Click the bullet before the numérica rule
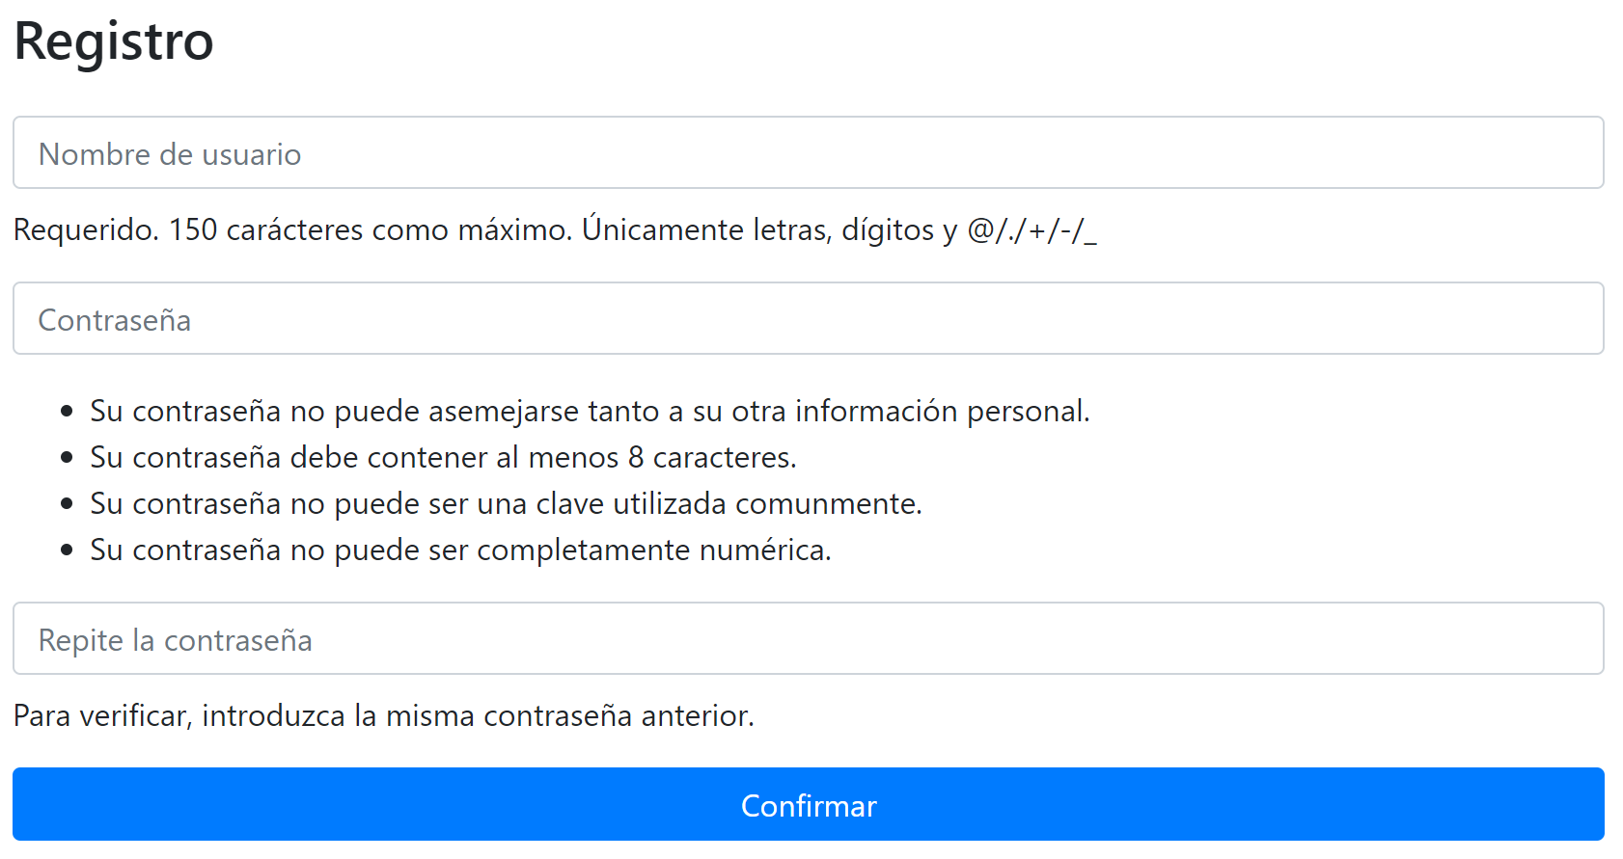Screen dimensions: 1623x859 coord(67,550)
